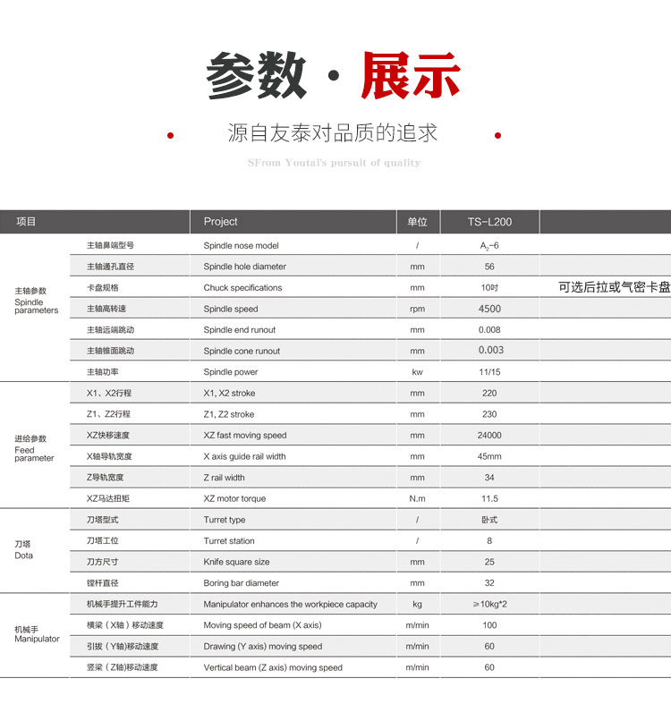This screenshot has height=704, width=671.
Task: Click the Boring bar diameter row label
Action: pos(241,583)
